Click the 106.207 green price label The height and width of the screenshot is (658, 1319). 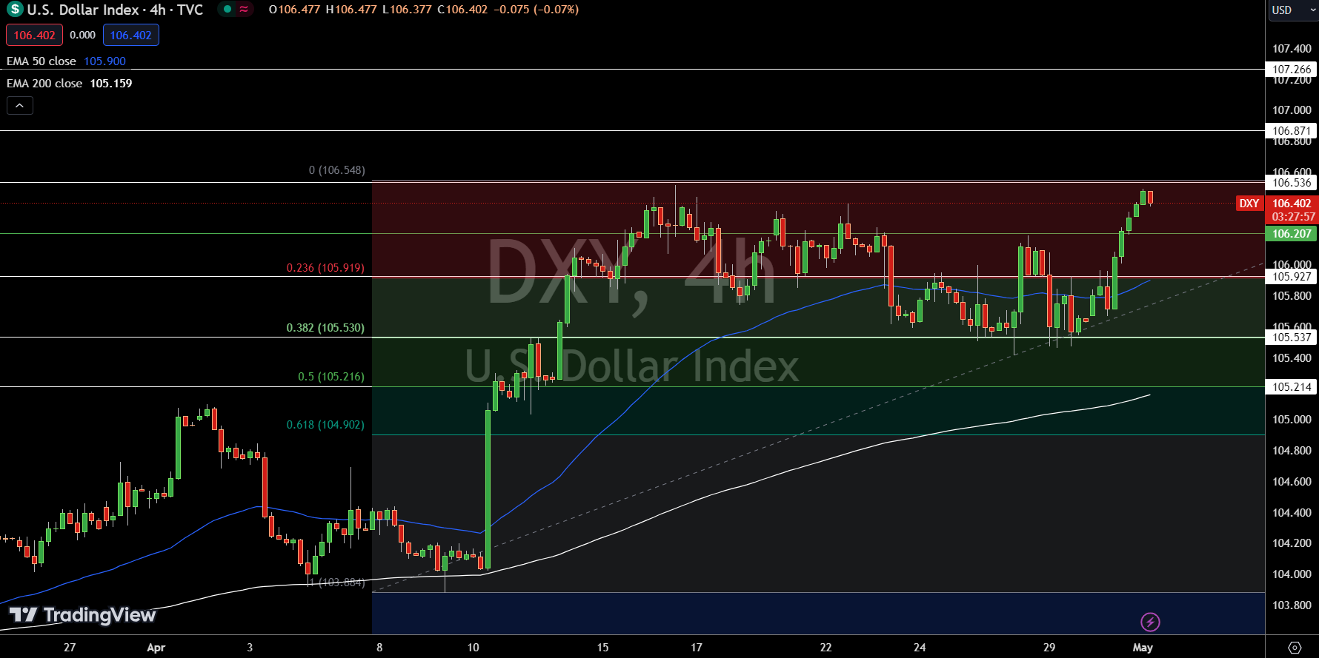1292,234
